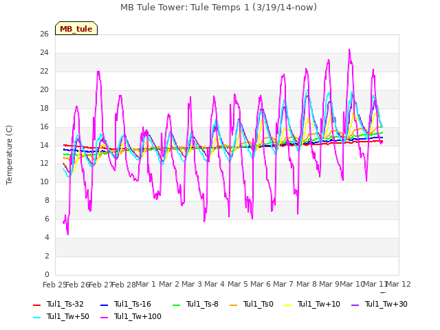Screen dimensions: 440x330
Task: Select the Tul1_Ts-8 legend label
Action: point(202,304)
